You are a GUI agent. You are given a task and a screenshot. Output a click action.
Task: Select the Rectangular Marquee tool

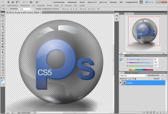3,18
